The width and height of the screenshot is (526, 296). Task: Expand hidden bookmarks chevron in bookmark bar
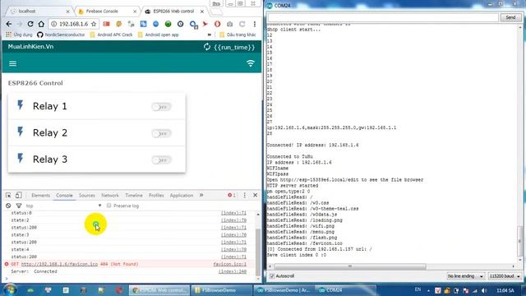210,35
